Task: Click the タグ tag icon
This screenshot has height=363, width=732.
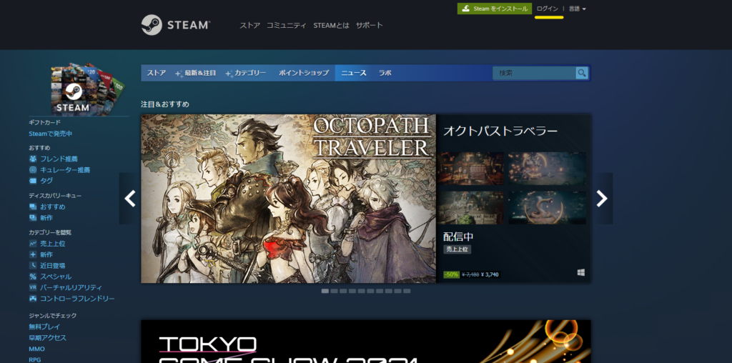Action: (x=33, y=181)
